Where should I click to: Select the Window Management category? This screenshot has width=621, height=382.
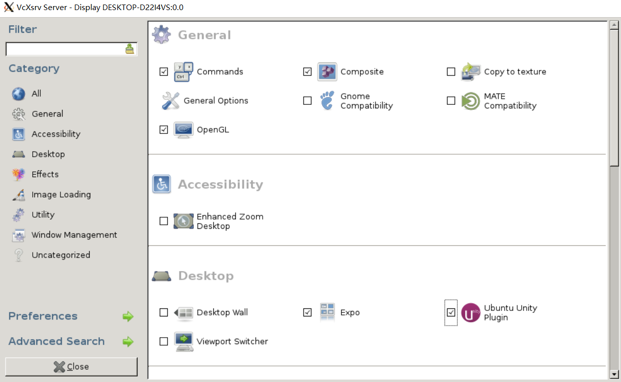click(74, 235)
